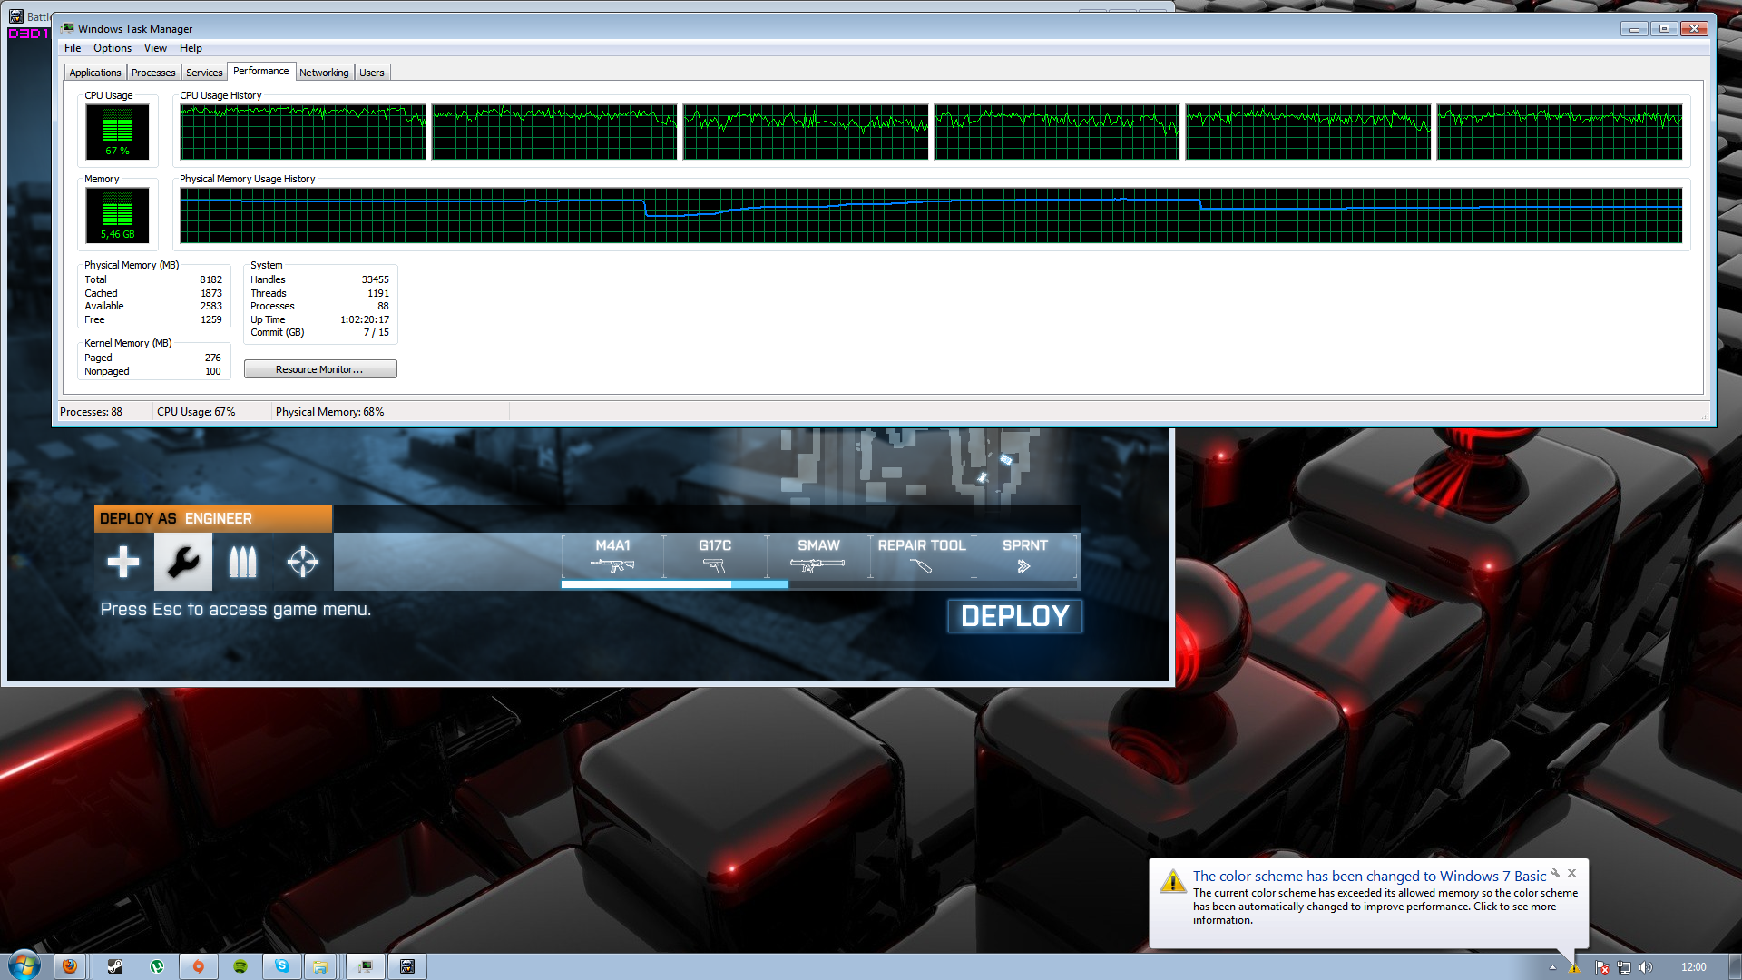The image size is (1742, 980).
Task: Select the Recon class crosshair icon
Action: pyautogui.click(x=303, y=562)
